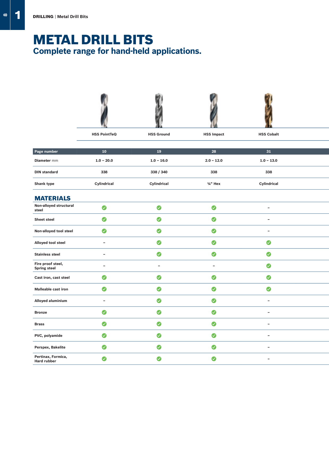The height and width of the screenshot is (465, 329).
Task: Click HSS Impact checkmark for Alloyed aluminium
Action: click(x=214, y=301)
